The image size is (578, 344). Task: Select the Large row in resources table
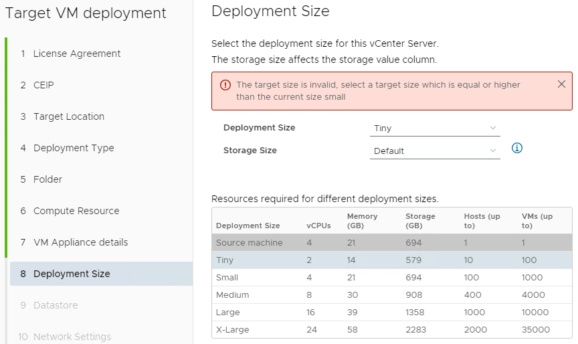pos(392,313)
